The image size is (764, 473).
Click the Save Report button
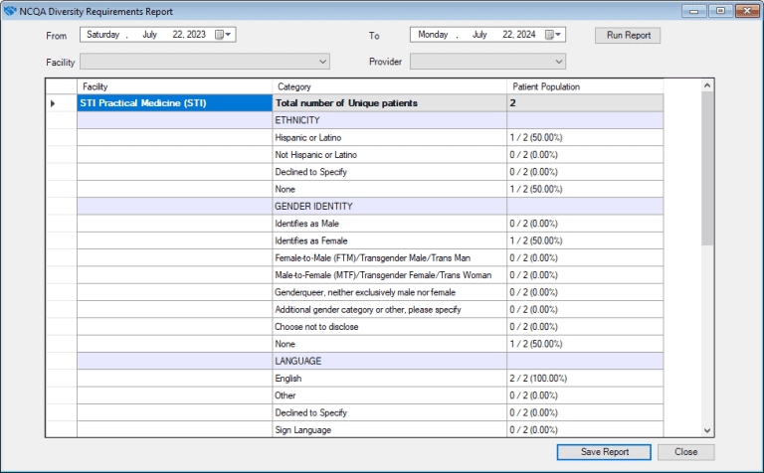(x=605, y=452)
